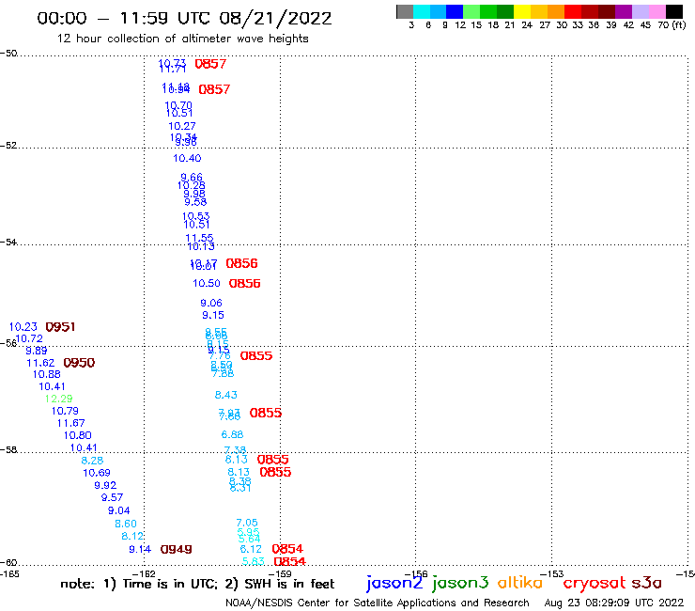Select the altika satellite label
The image size is (695, 611).
tap(519, 583)
